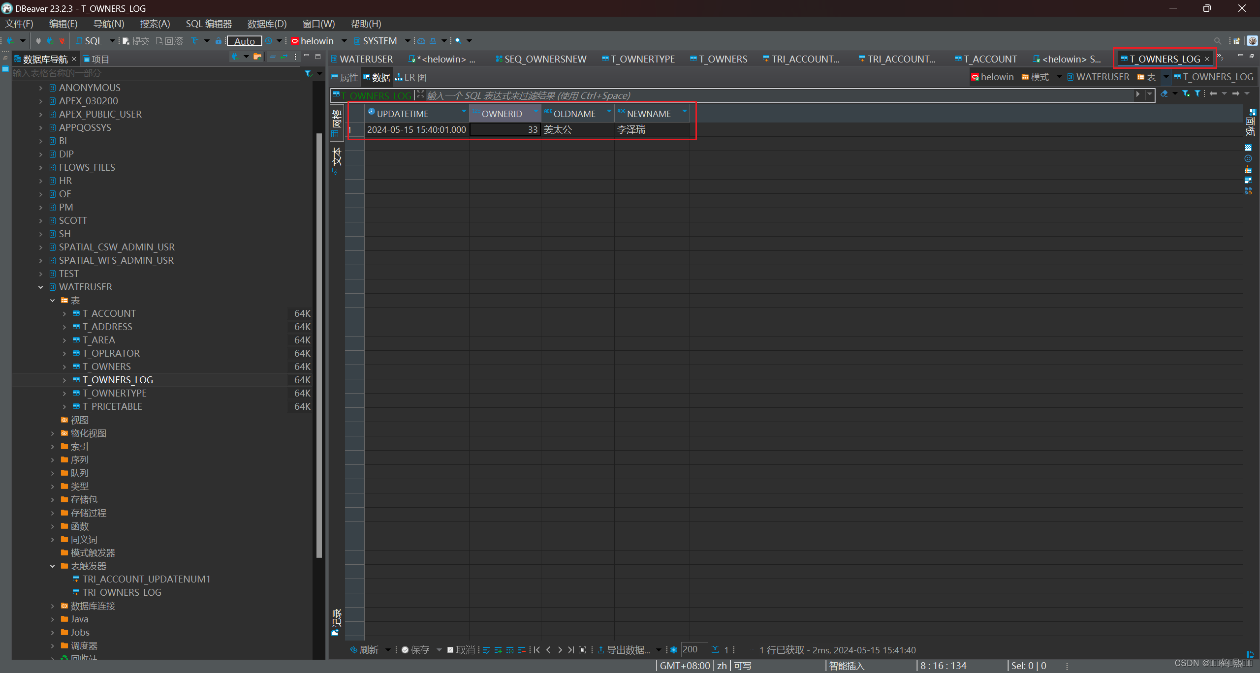Expand the T_OWNERS table node
The height and width of the screenshot is (673, 1260).
click(x=64, y=367)
